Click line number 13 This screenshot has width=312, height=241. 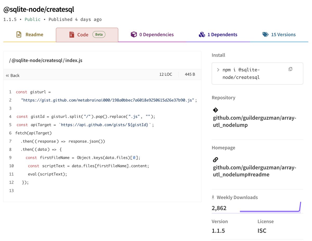11,191
